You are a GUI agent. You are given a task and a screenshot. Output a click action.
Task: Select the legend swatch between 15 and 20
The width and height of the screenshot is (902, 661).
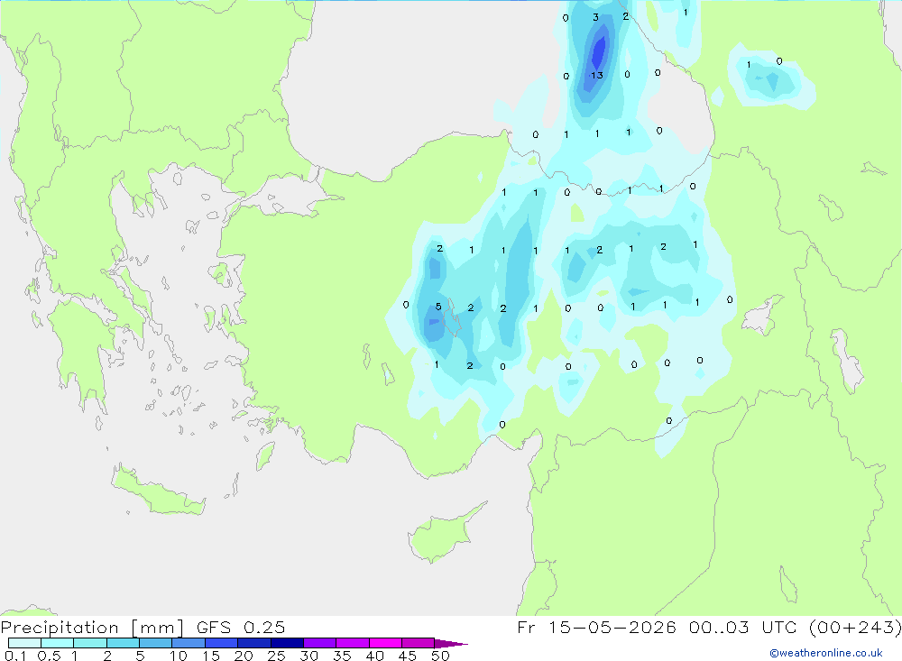222,643
